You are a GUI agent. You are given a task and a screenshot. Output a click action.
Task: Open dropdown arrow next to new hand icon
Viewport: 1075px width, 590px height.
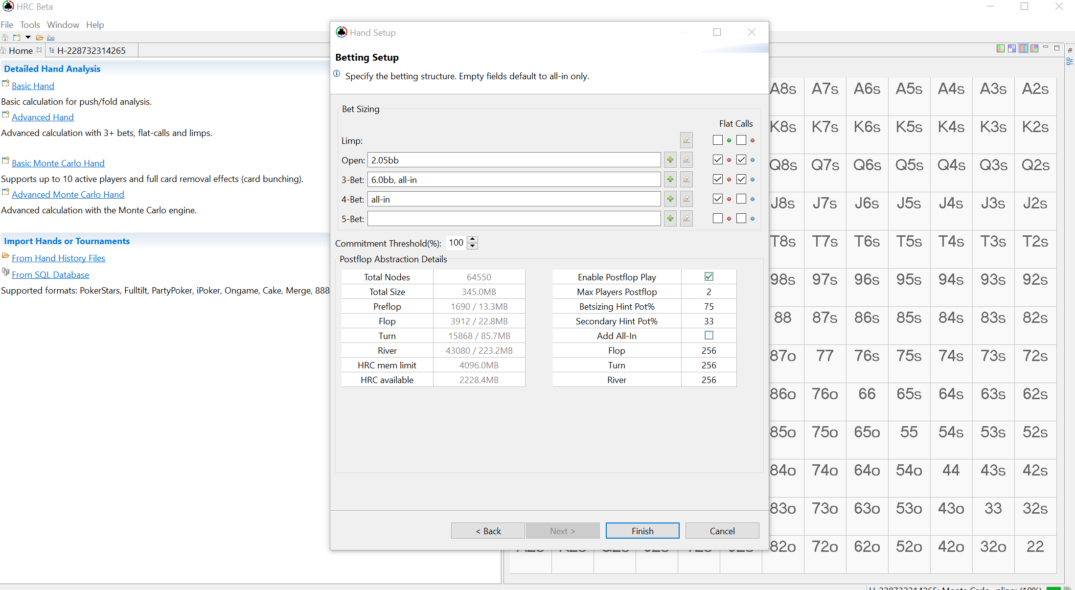point(28,38)
